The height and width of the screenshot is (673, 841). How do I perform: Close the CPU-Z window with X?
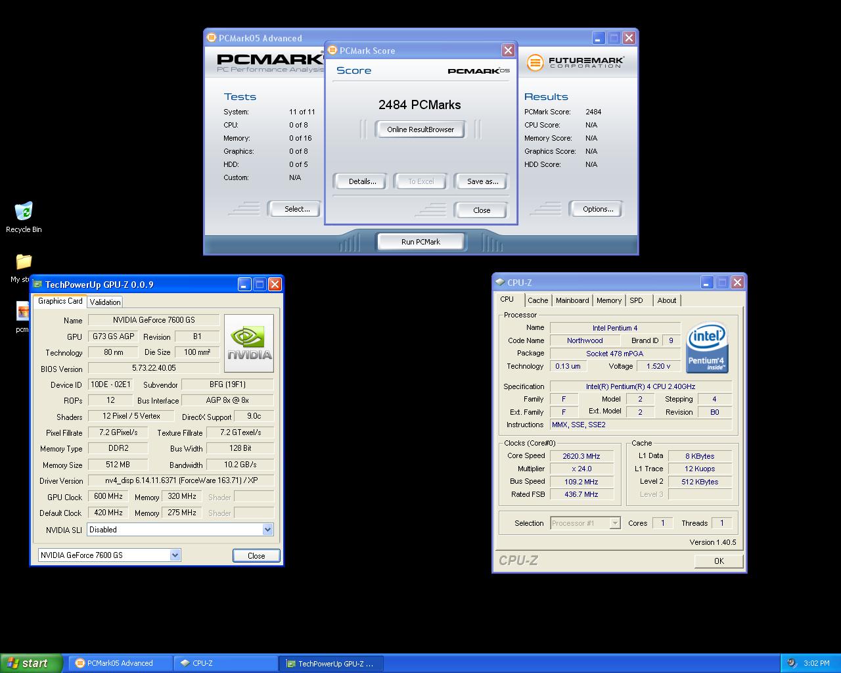737,282
